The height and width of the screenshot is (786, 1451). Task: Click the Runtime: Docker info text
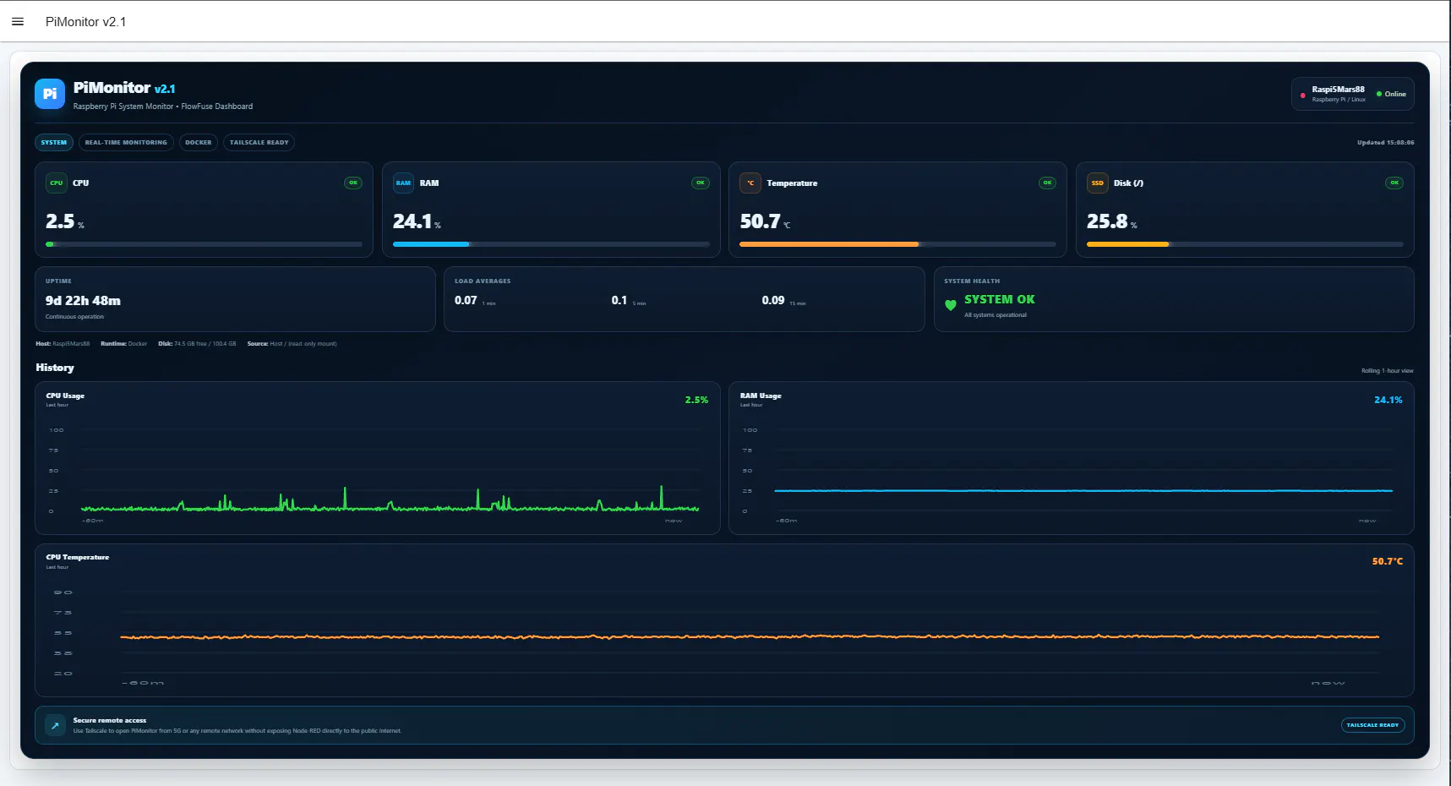click(123, 344)
